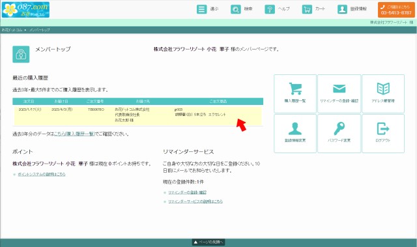The width and height of the screenshot is (417, 247).
Task: Open リマインダーの登録・確認 envelope tile
Action: [x=339, y=94]
